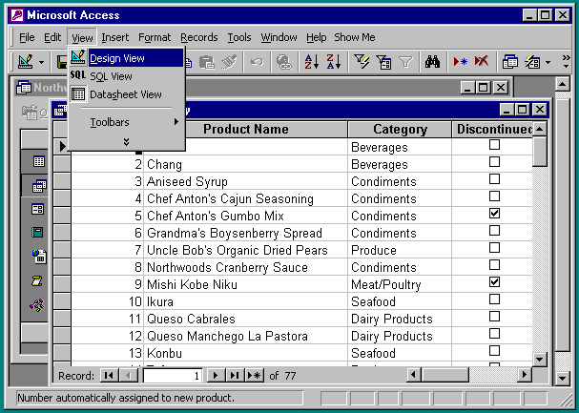Viewport: 579px width, 413px height.
Task: Open the Tools menu
Action: [x=239, y=37]
